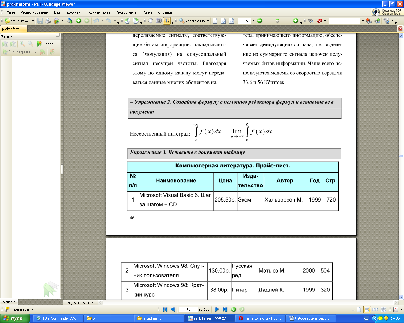Click the Undo arrow icon

tap(96, 21)
